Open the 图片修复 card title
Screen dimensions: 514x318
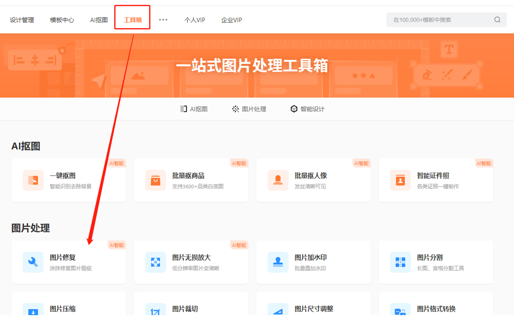63,258
